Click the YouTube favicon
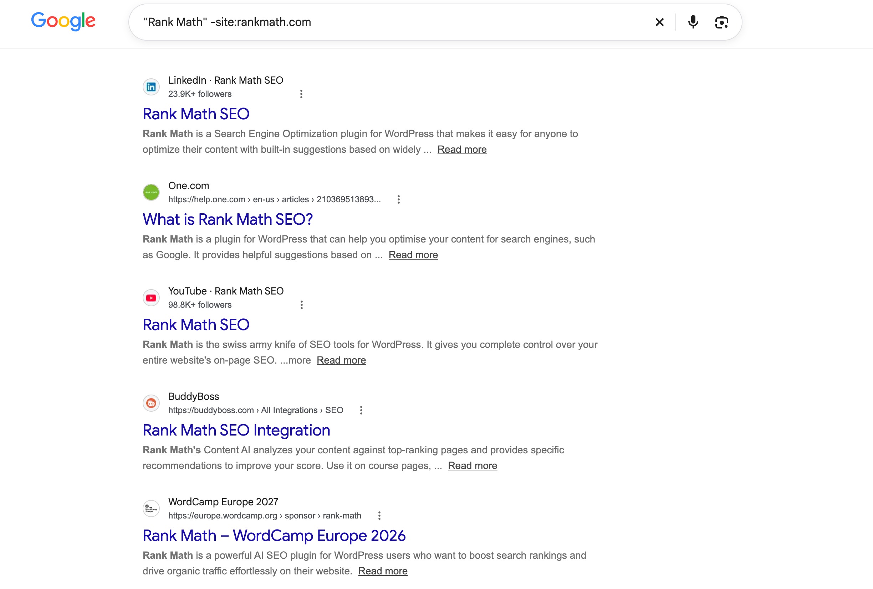Screen dimensions: 873x589 tap(151, 298)
